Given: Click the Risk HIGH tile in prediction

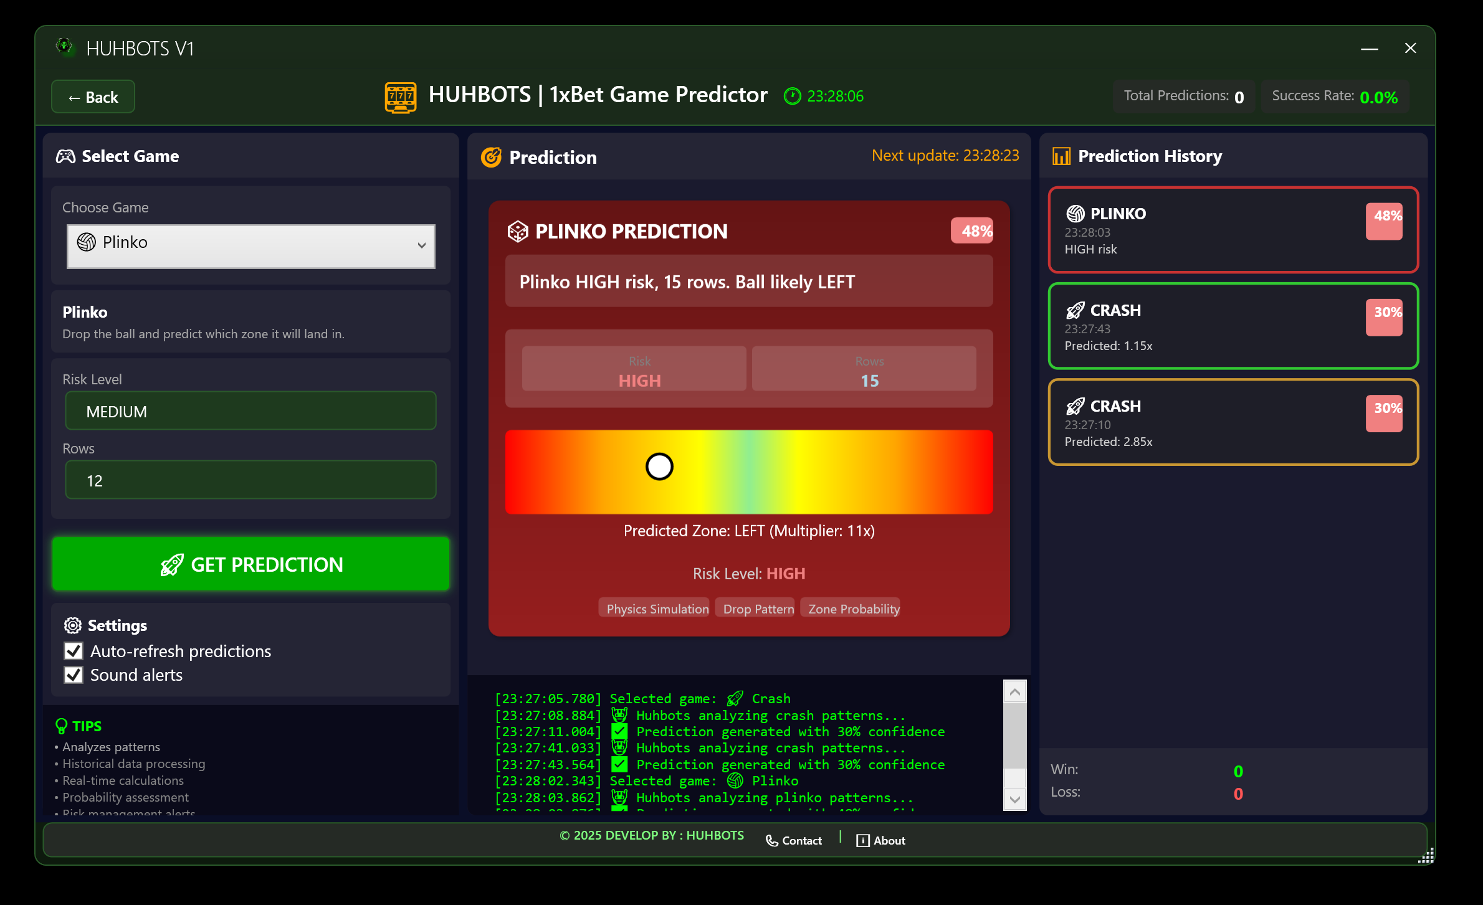Looking at the screenshot, I should [634, 369].
